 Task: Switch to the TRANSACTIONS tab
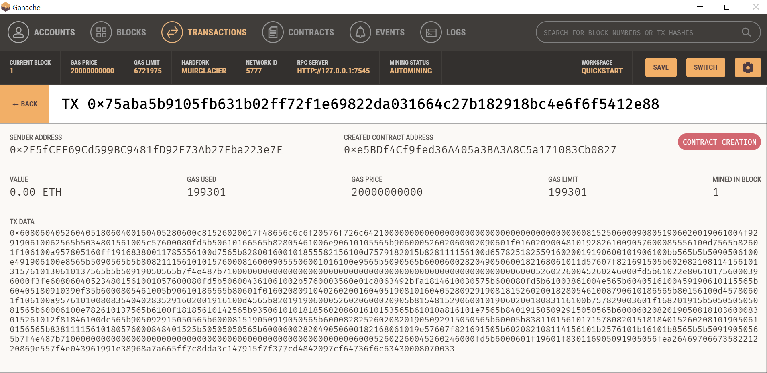tap(217, 32)
